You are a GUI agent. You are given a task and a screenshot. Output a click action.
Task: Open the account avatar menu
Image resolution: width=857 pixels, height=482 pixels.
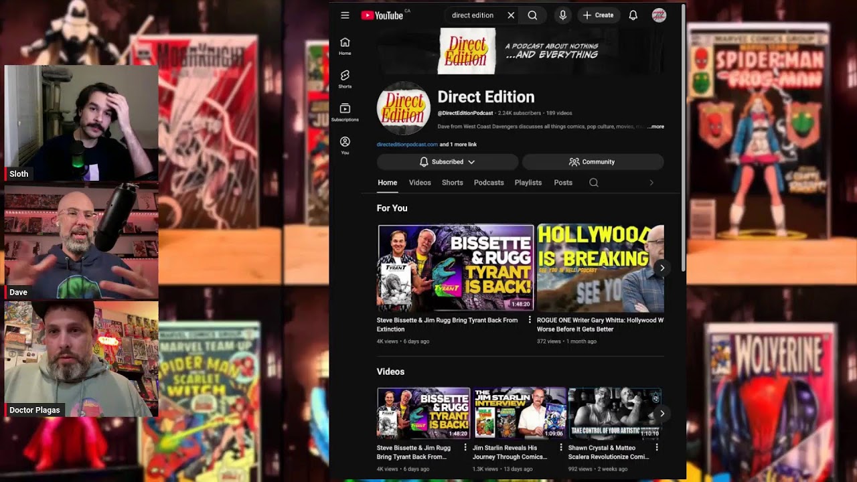(659, 15)
